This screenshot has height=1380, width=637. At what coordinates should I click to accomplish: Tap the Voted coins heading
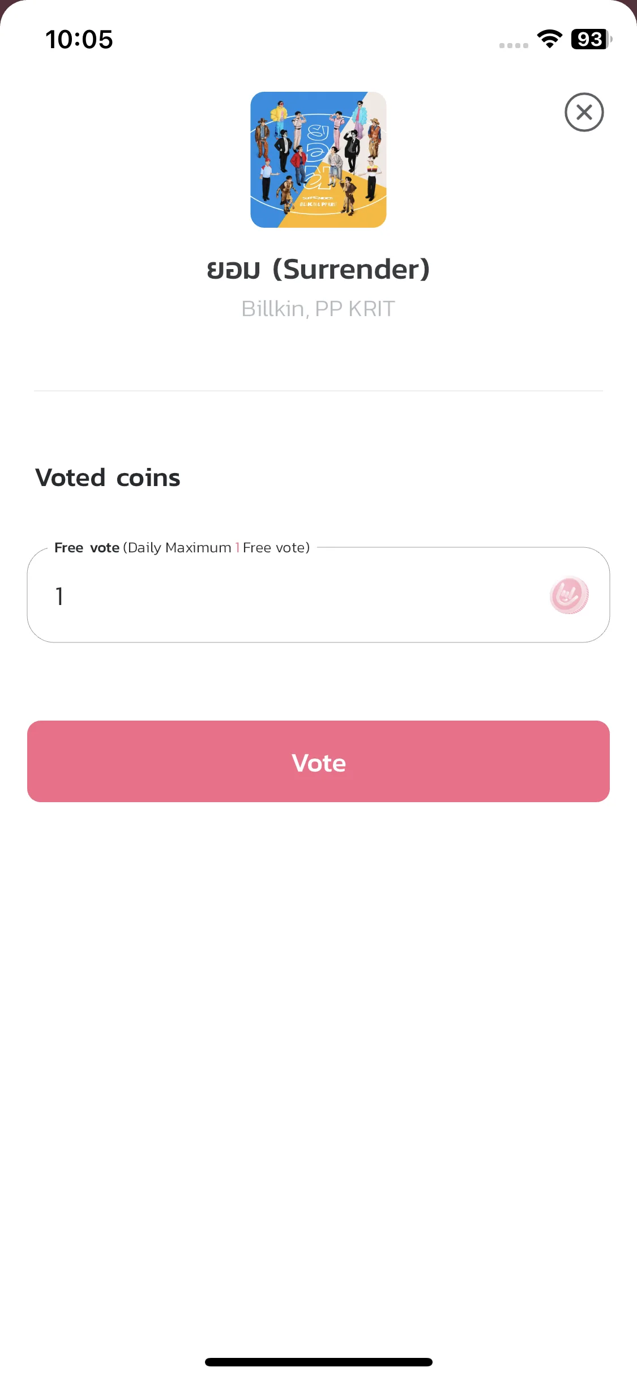coord(108,478)
